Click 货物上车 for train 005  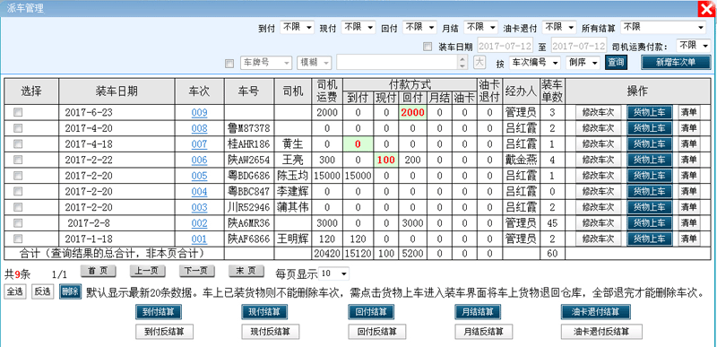(649, 176)
